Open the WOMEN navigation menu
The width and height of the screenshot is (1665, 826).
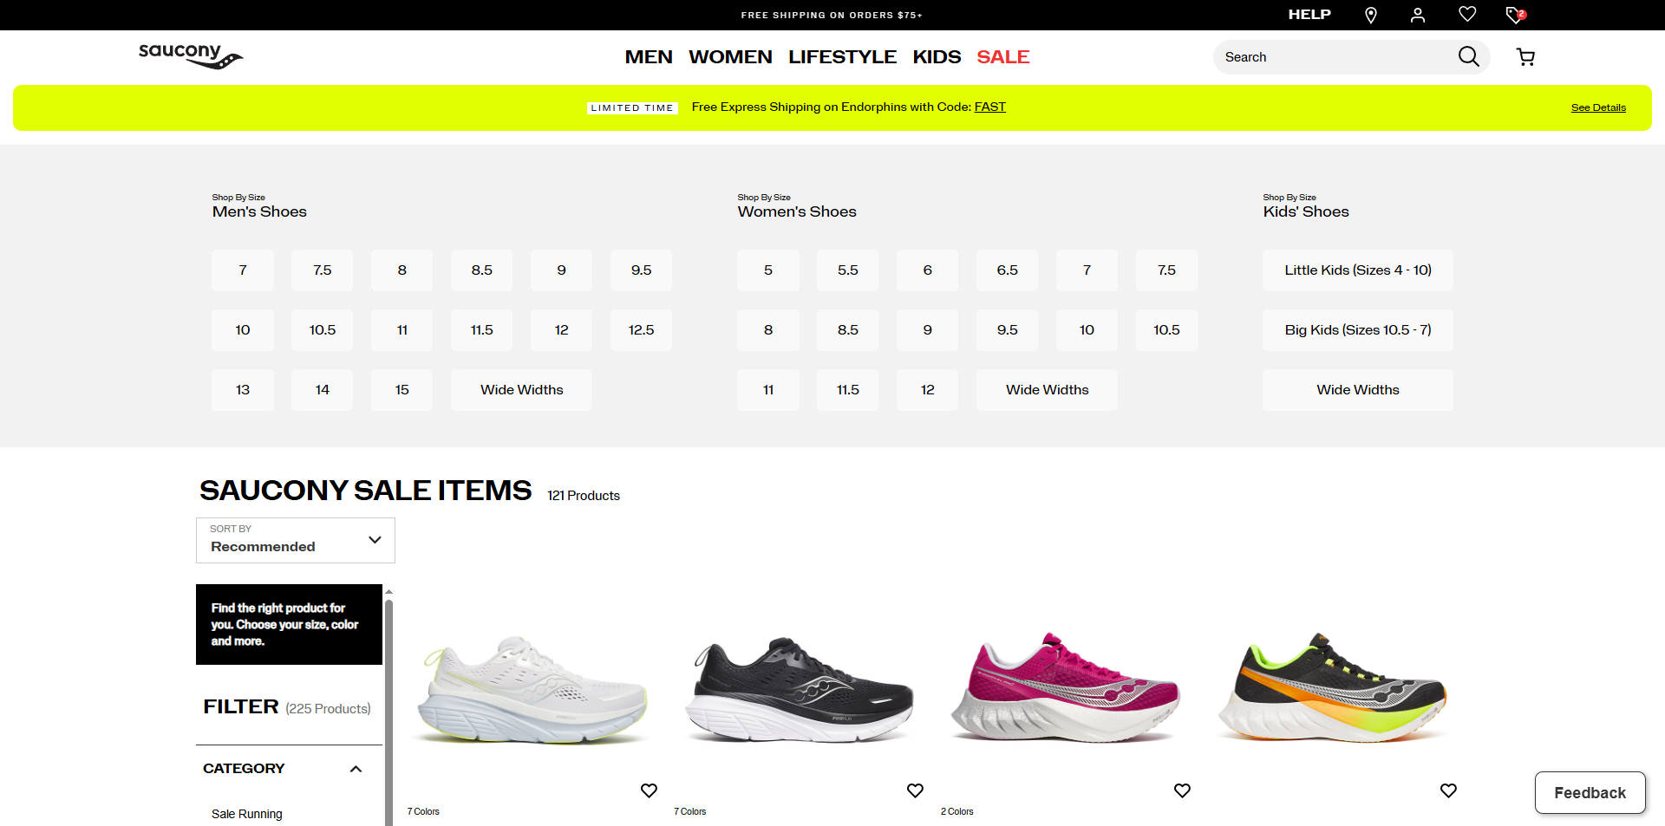tap(730, 56)
